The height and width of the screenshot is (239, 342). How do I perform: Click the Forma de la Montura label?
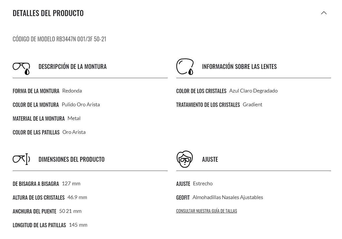[36, 91]
